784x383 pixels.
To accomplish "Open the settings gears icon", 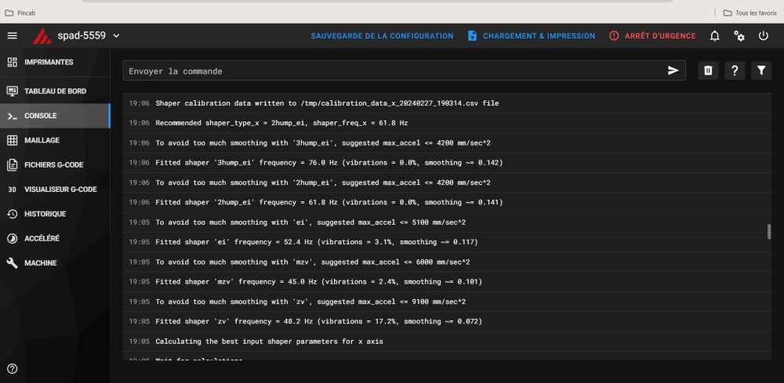I will (x=739, y=36).
